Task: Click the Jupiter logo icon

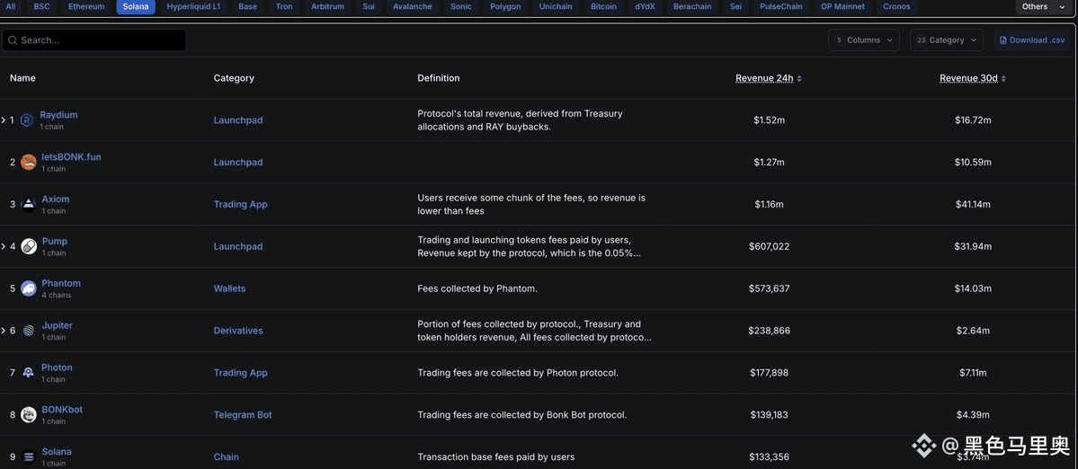Action: [28, 331]
